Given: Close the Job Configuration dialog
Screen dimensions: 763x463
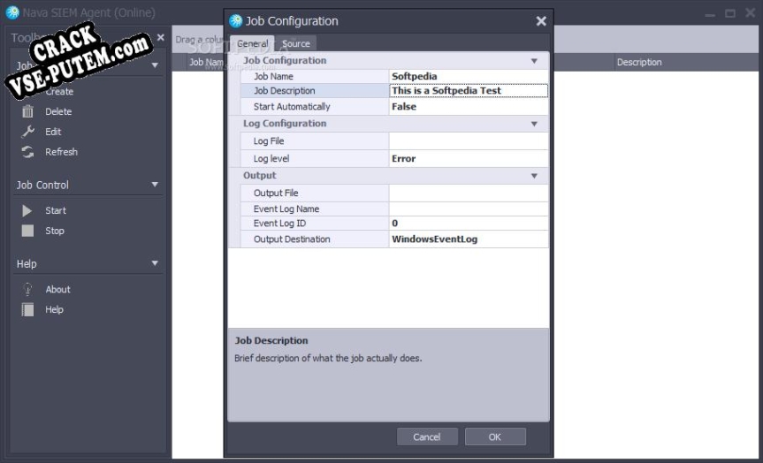Looking at the screenshot, I should click(541, 21).
